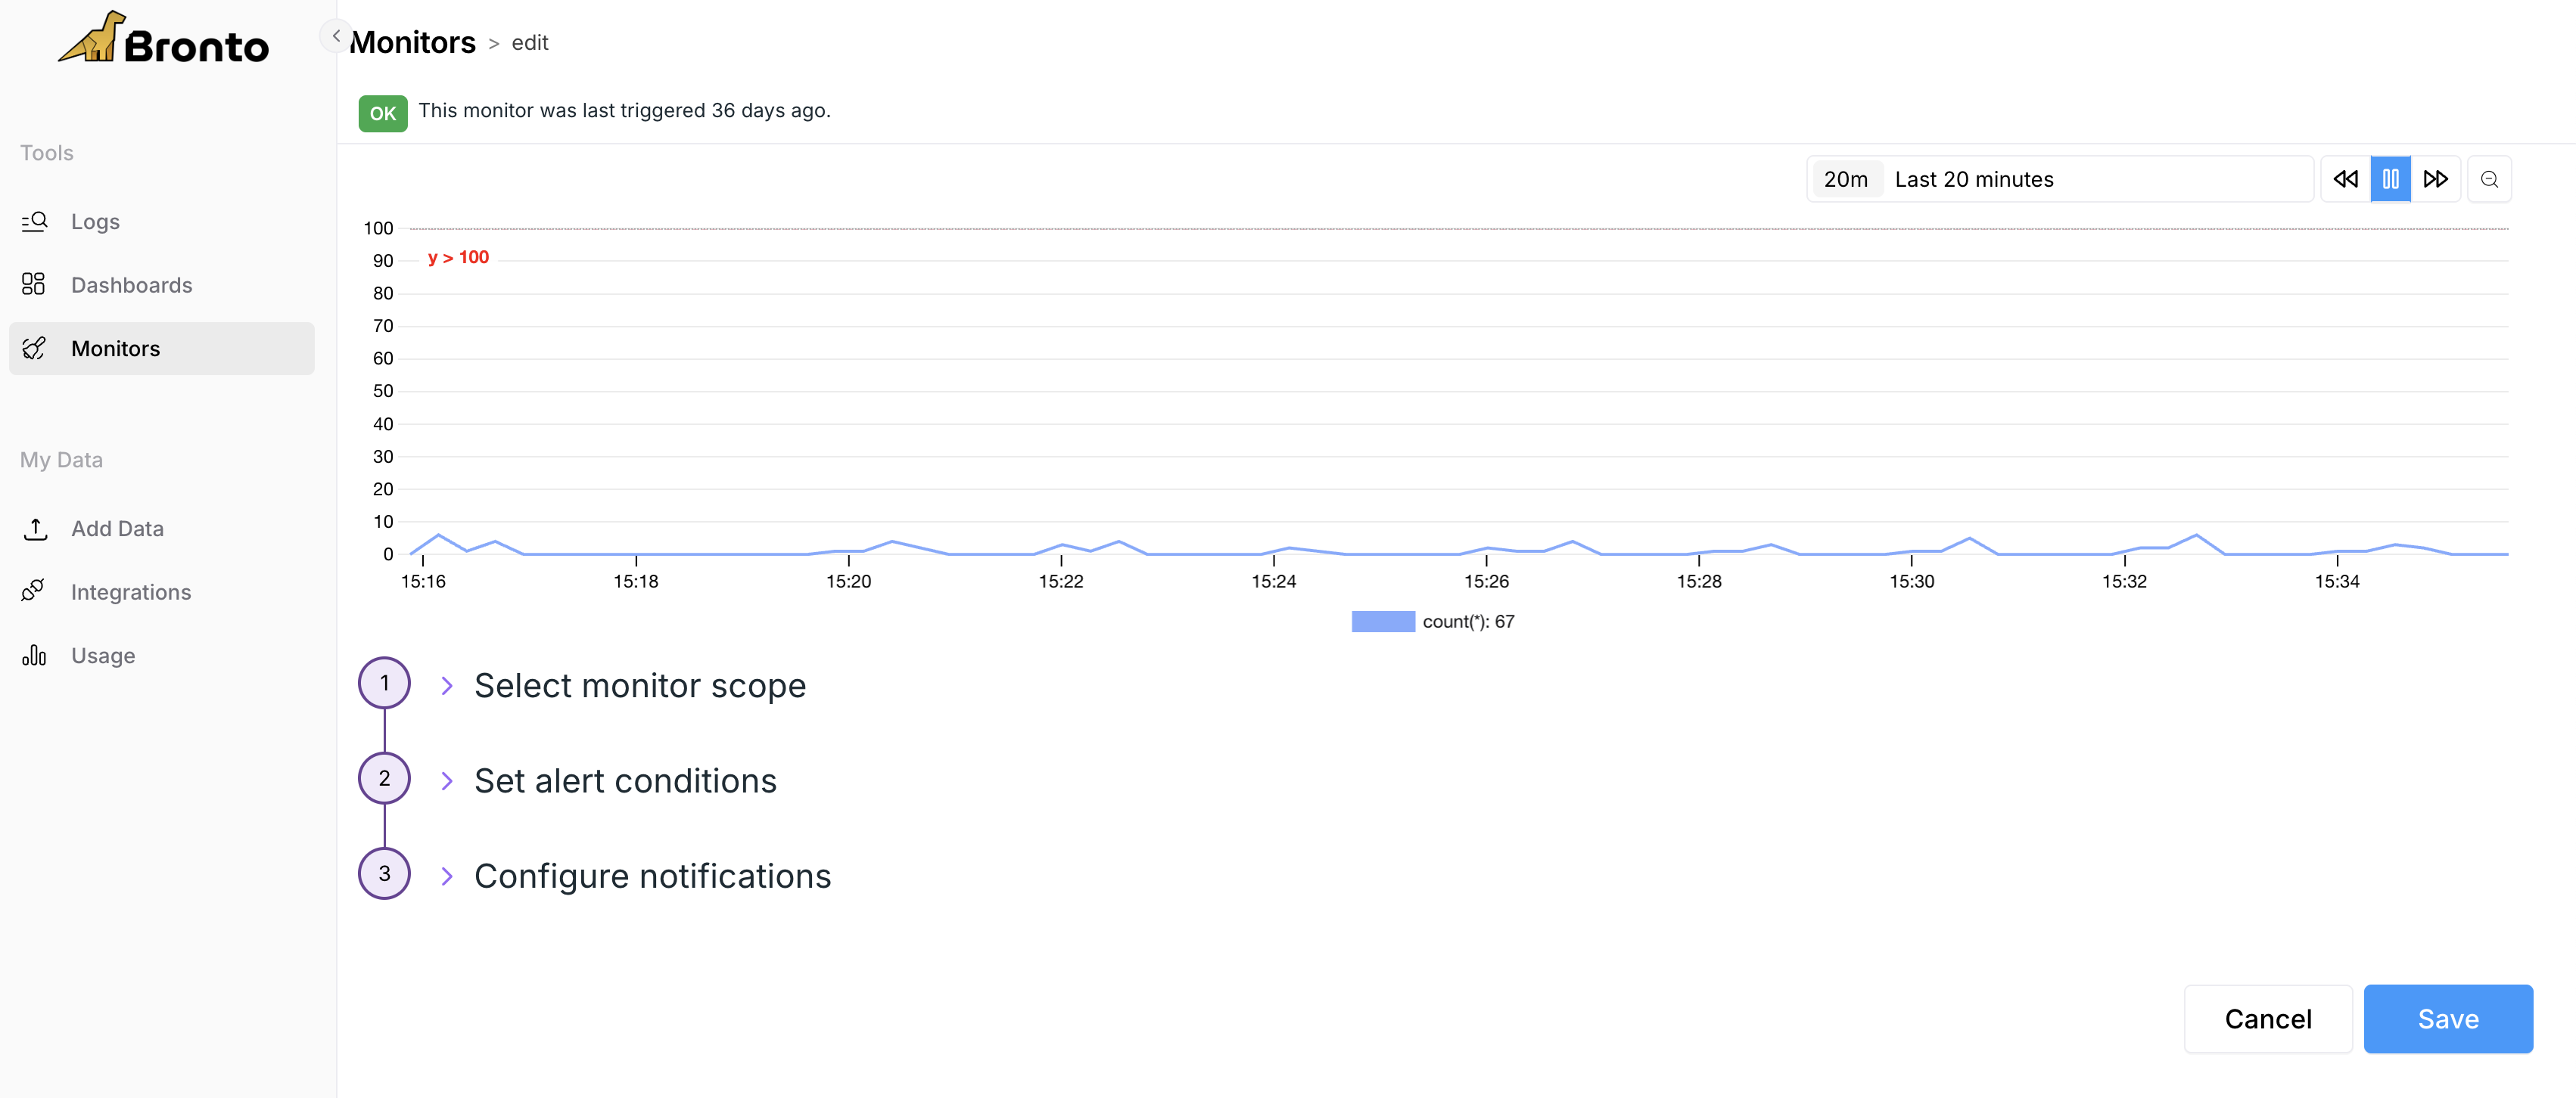
Task: Click the Logs search icon
Action: 35,221
